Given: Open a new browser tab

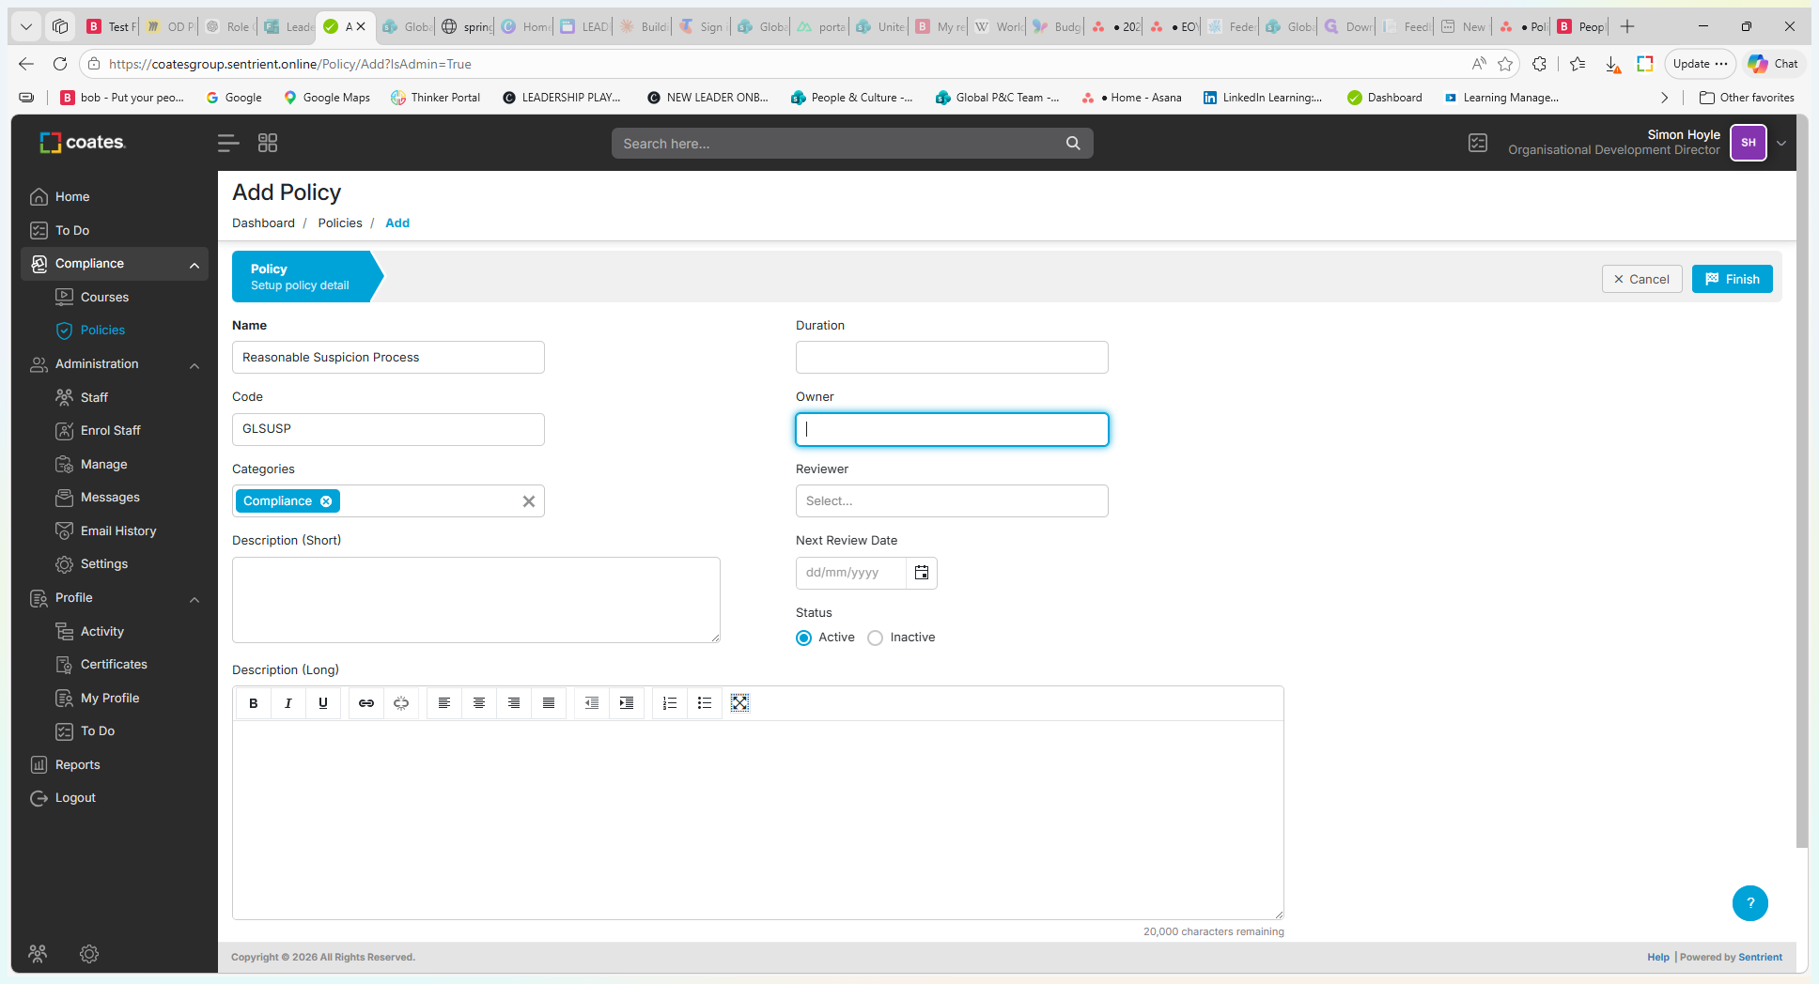Looking at the screenshot, I should tap(1627, 26).
